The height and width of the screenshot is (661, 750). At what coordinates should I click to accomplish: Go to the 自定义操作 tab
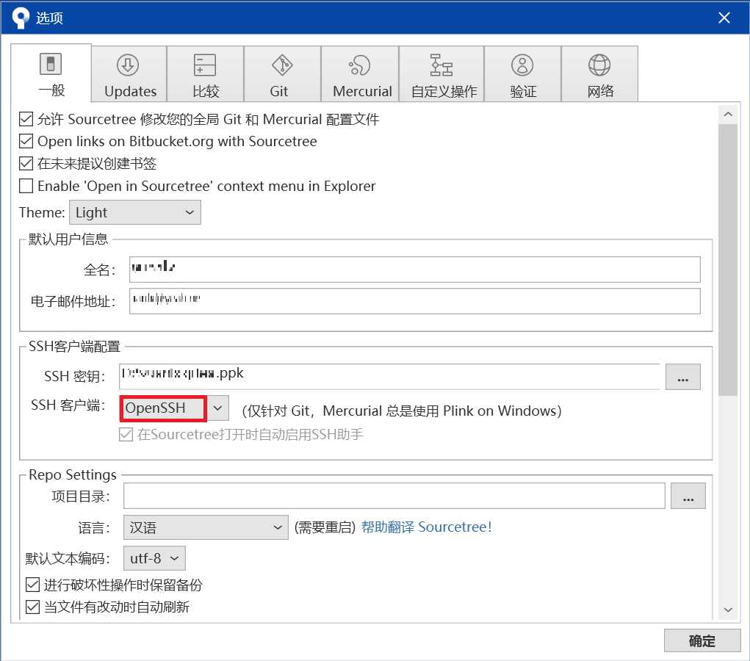[441, 74]
